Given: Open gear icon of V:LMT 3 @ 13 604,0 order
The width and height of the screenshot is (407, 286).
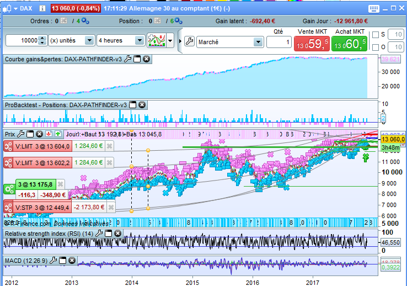Looking at the screenshot, I should coord(8,146).
